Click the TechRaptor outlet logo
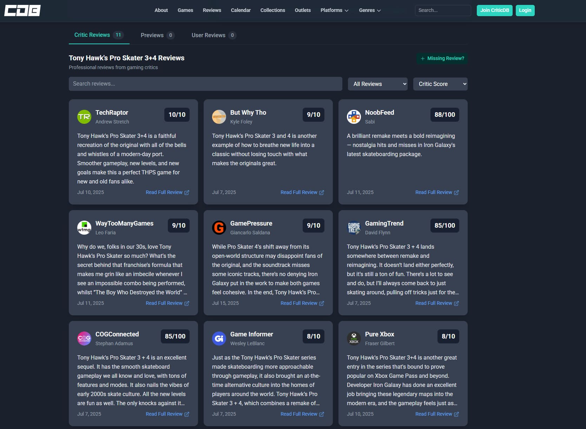Image resolution: width=586 pixels, height=429 pixels. point(84,117)
